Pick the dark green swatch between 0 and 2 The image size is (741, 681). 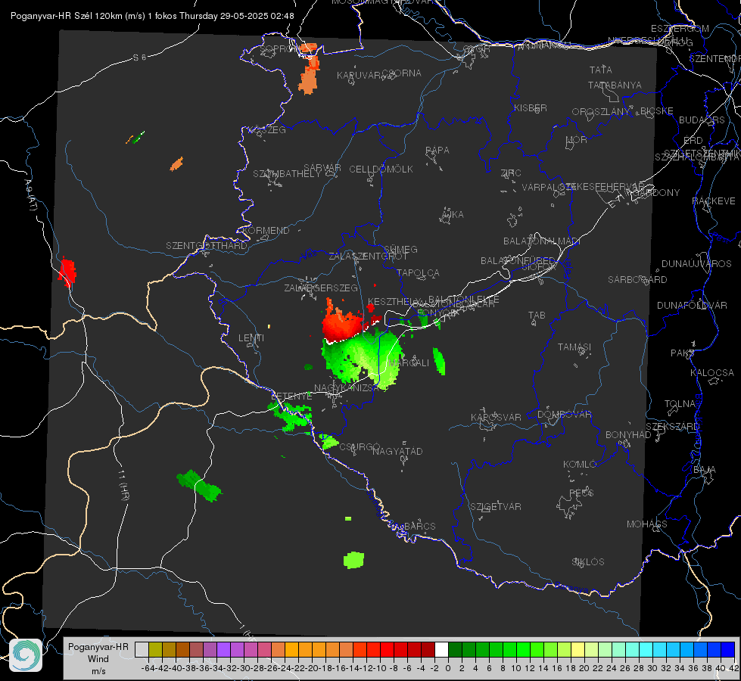[x=455, y=649]
